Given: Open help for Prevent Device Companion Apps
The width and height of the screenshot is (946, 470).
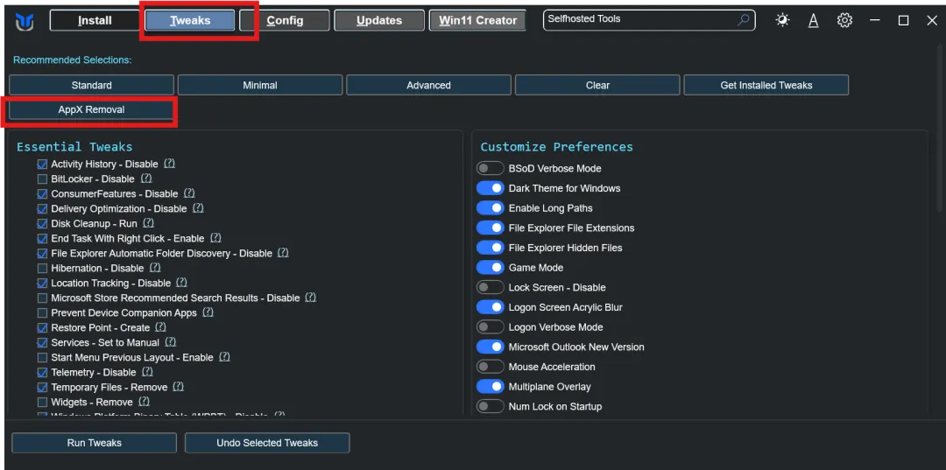Looking at the screenshot, I should (x=208, y=312).
